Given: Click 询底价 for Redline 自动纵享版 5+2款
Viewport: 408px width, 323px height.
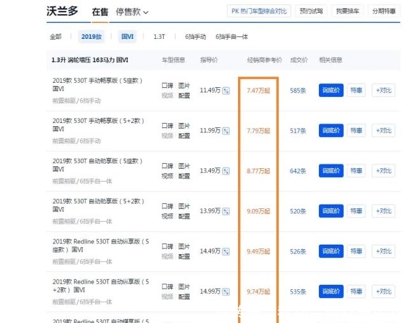Looking at the screenshot, I should click(x=331, y=292).
